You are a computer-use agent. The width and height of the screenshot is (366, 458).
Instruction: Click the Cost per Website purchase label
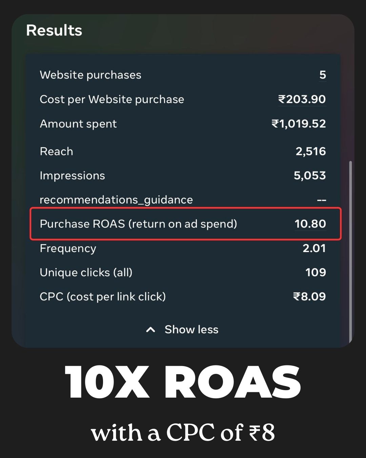(112, 99)
